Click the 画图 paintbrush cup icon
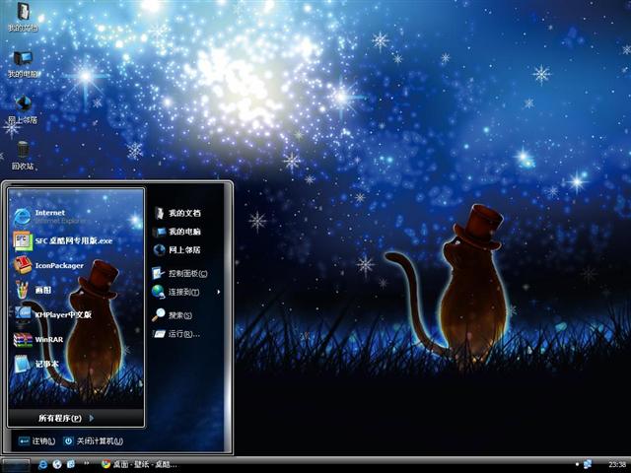 point(22,289)
